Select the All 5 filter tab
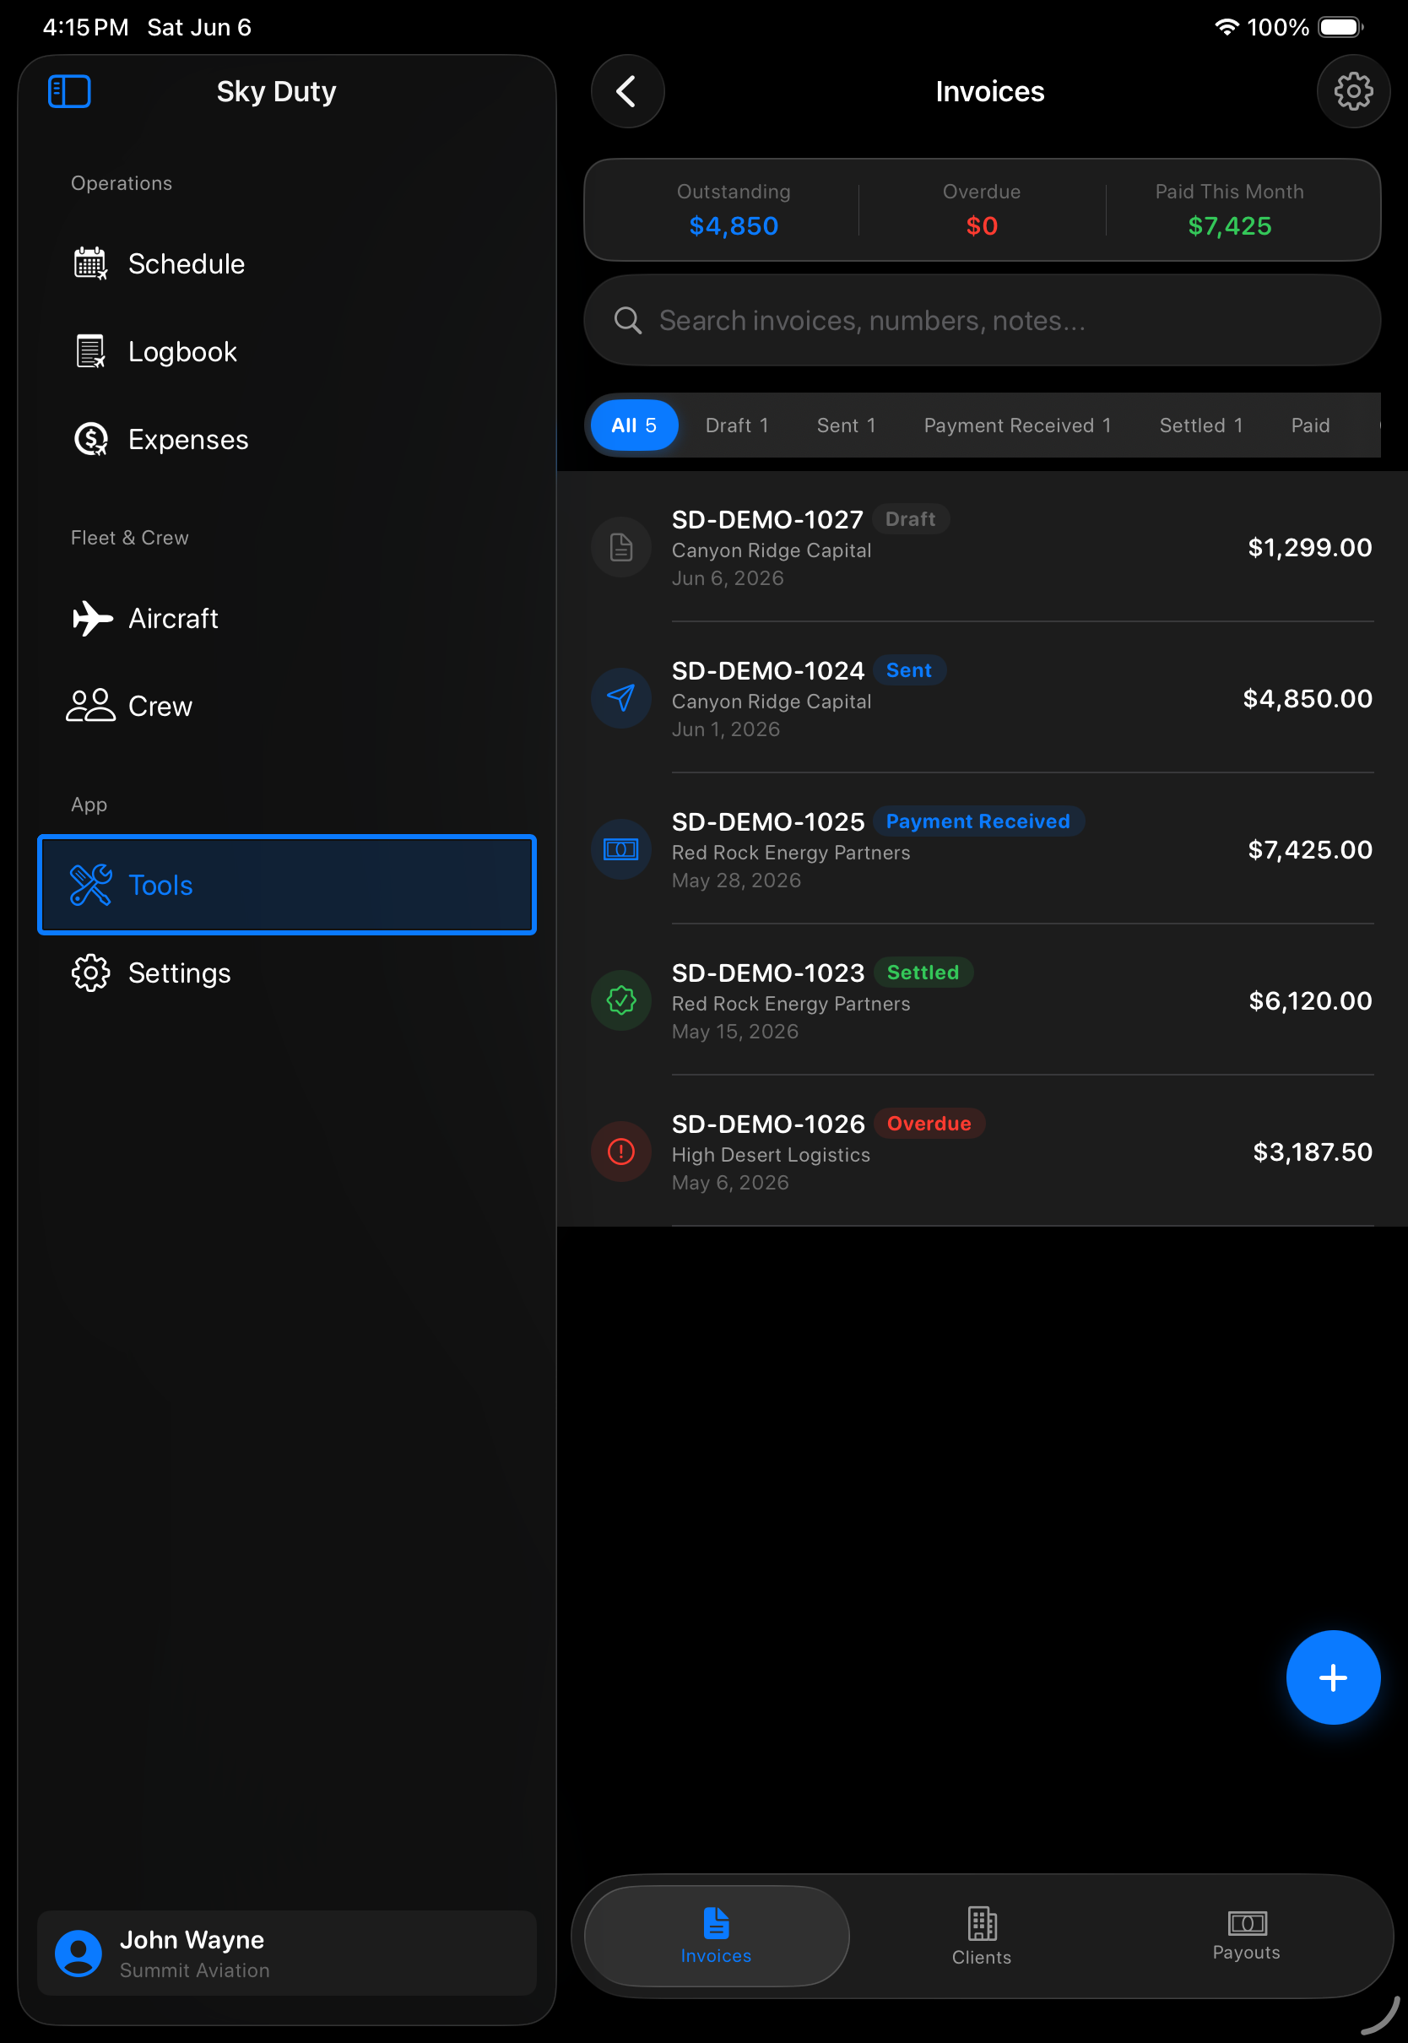The image size is (1408, 2043). pos(633,425)
